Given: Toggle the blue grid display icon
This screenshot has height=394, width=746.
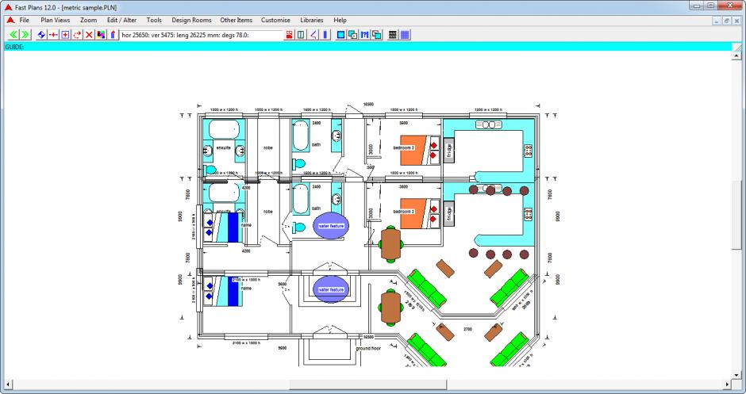Looking at the screenshot, I should tap(405, 35).
